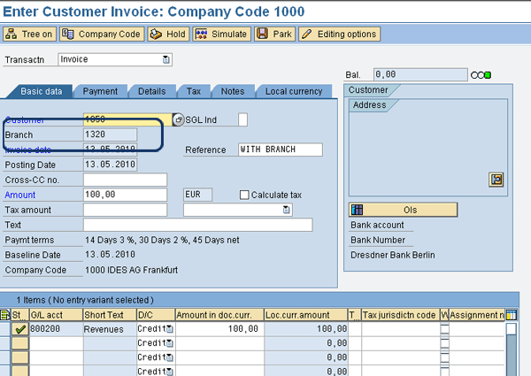The width and height of the screenshot is (531, 376).
Task: Open the Local currency tab
Action: (293, 91)
